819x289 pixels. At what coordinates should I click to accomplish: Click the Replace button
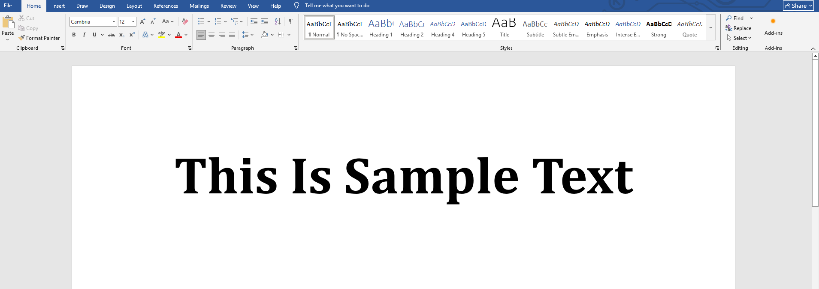[x=738, y=28]
